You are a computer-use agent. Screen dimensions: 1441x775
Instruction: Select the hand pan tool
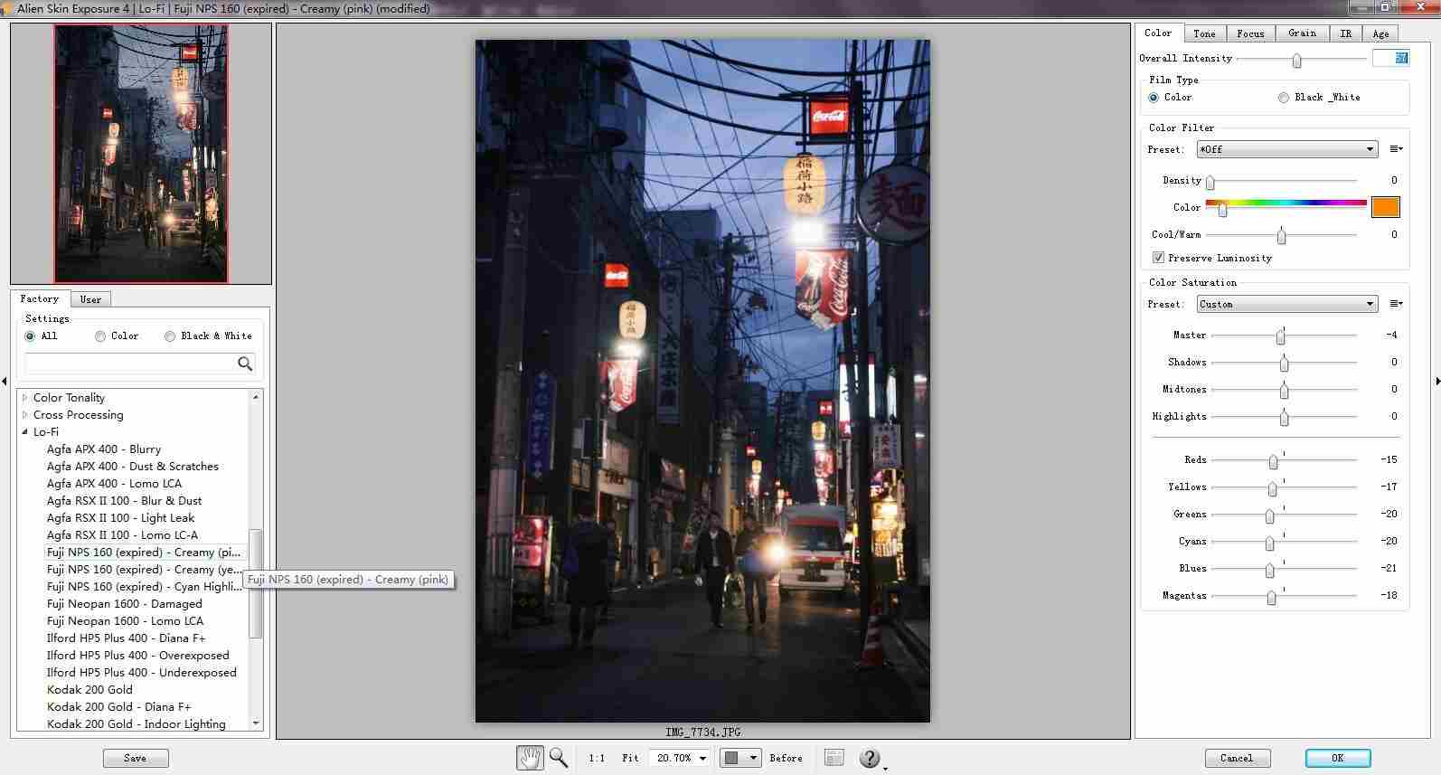(x=530, y=758)
